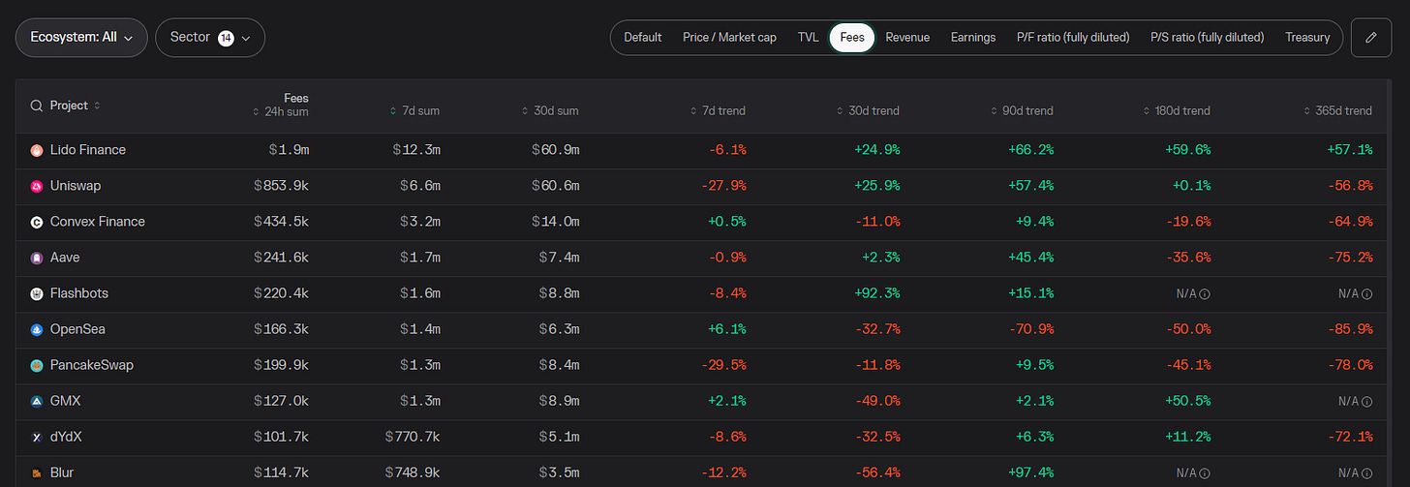Sort by 7d trend column
This screenshot has height=487, width=1410.
tap(717, 111)
